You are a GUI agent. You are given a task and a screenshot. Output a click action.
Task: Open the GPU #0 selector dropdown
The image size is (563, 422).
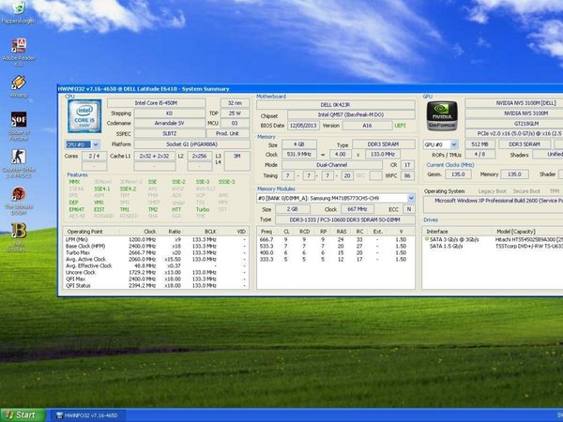454,144
